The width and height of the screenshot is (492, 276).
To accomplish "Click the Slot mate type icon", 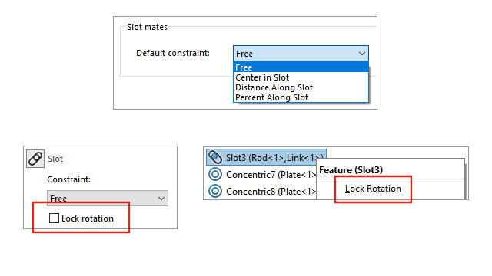I will (x=35, y=159).
